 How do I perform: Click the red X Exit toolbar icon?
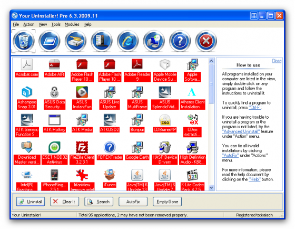(x=206, y=41)
